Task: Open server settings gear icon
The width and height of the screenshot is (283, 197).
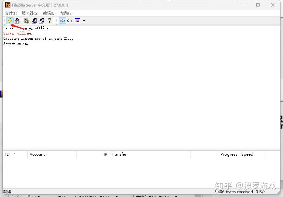Action: pos(27,21)
